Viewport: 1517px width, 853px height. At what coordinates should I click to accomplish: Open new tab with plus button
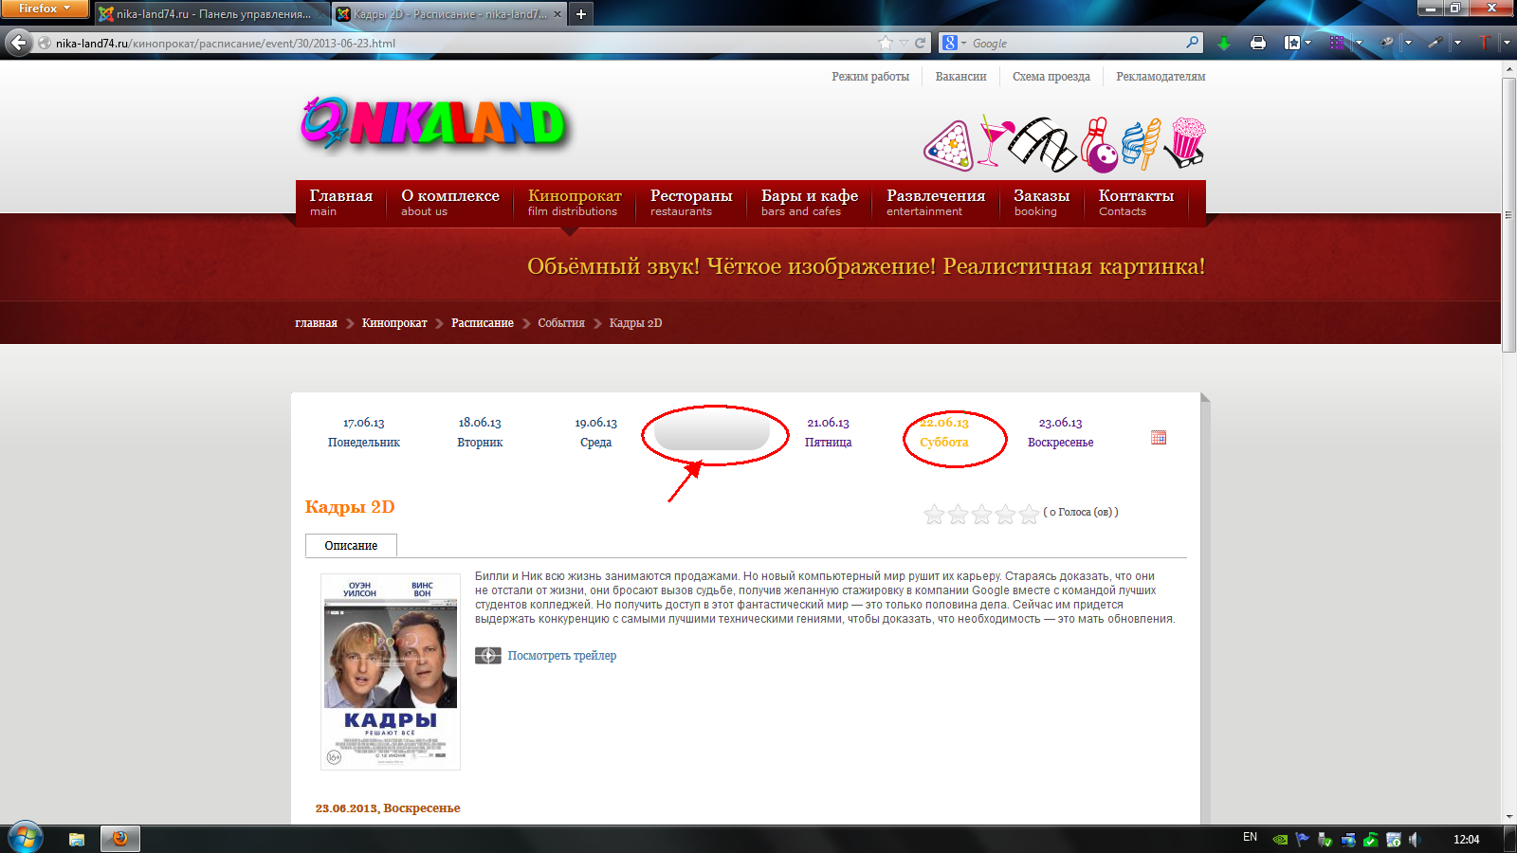pyautogui.click(x=581, y=14)
